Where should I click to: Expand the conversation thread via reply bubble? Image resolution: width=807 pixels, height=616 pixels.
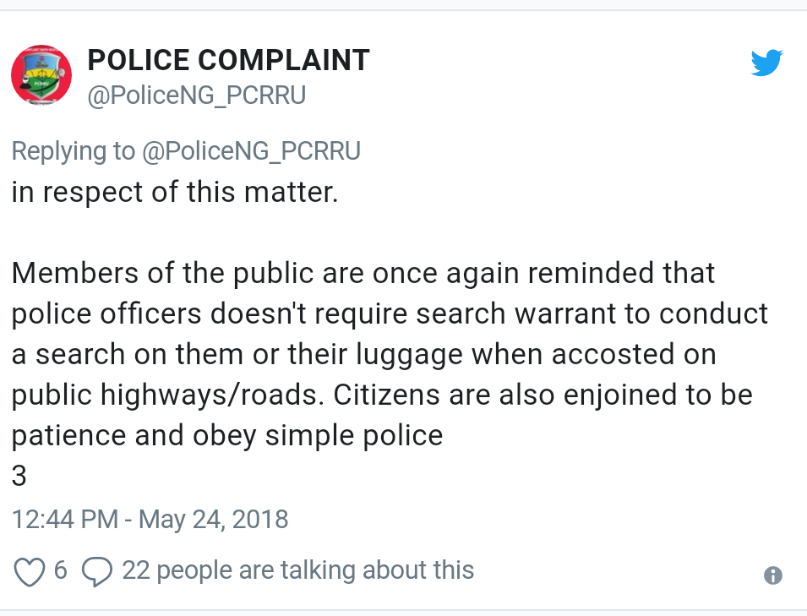97,570
